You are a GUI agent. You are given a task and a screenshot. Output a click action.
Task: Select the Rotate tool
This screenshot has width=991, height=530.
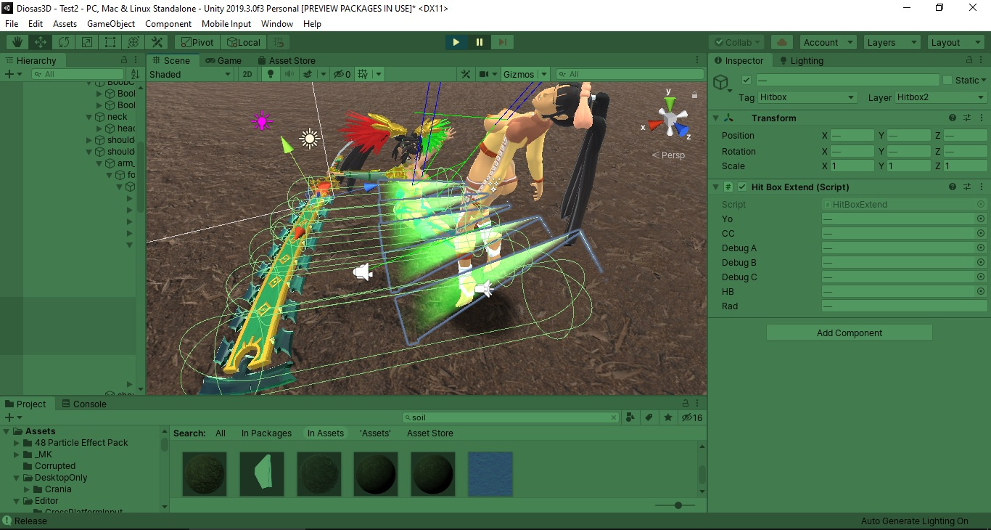click(x=64, y=43)
